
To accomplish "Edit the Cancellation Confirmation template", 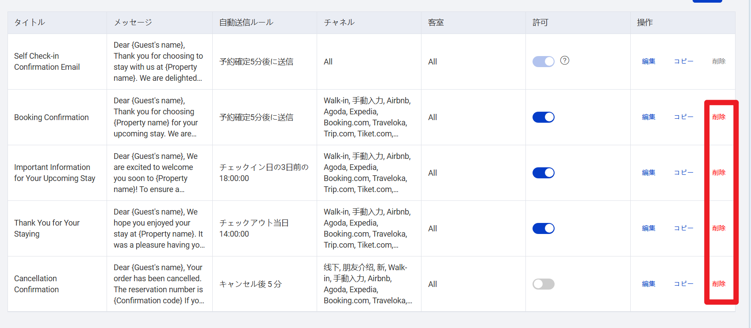I will coord(648,284).
